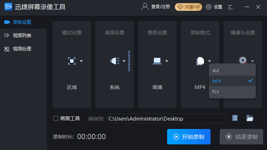Click the 保存到 label
267x150 pixels.
click(x=96, y=119)
